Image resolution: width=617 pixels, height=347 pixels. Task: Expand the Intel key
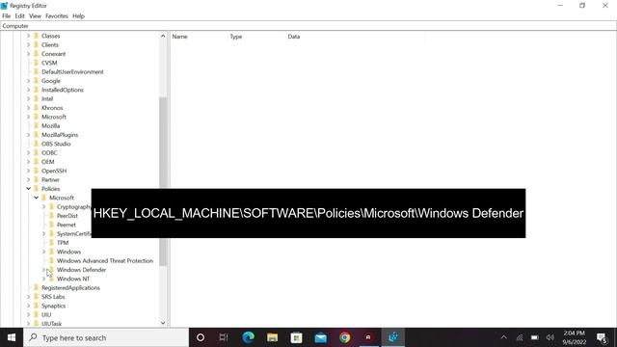(x=28, y=98)
